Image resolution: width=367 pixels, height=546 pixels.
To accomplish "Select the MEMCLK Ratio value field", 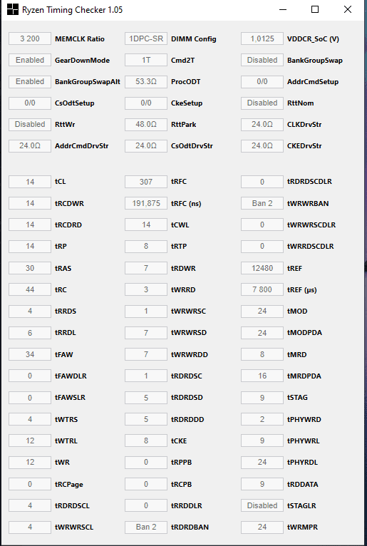I will (30, 38).
